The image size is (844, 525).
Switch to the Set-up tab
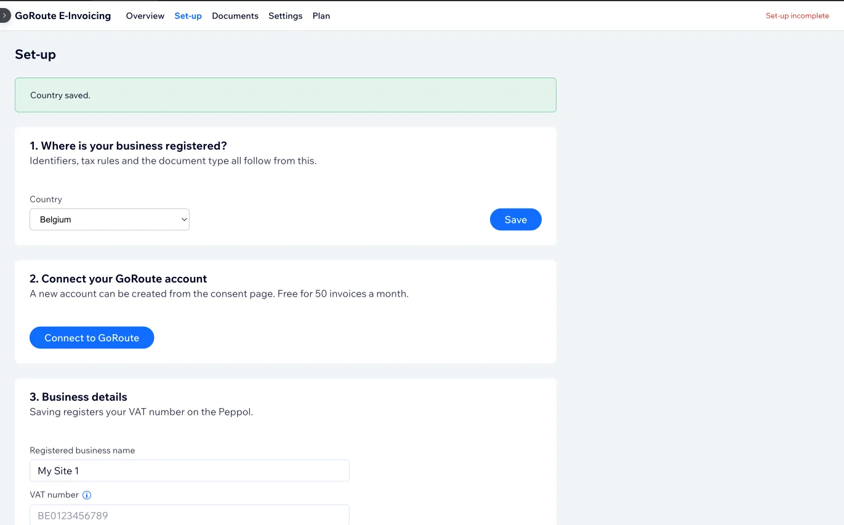click(x=188, y=16)
